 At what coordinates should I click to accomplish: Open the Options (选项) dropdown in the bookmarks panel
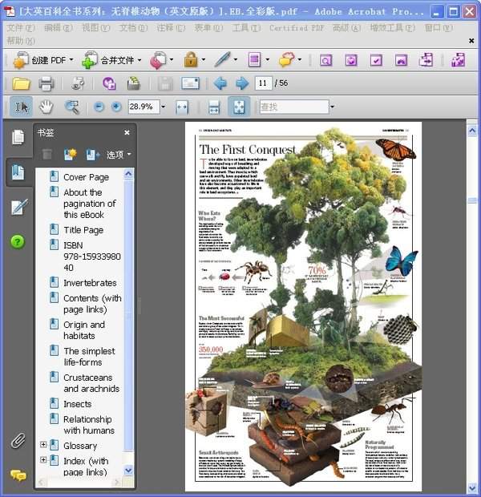tap(119, 155)
